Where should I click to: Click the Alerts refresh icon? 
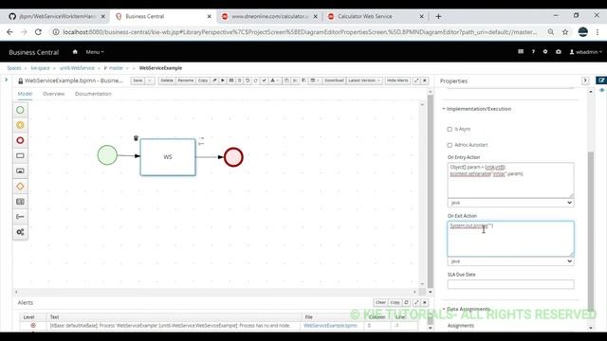tap(407, 302)
